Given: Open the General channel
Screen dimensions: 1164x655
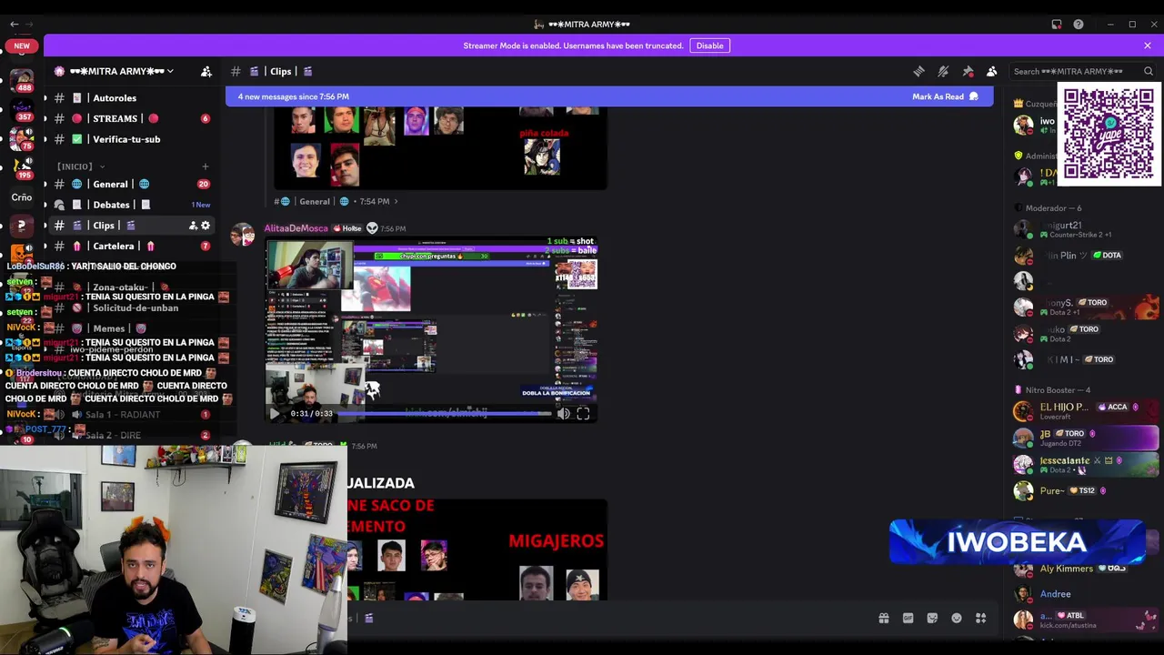Looking at the screenshot, I should pos(127,184).
